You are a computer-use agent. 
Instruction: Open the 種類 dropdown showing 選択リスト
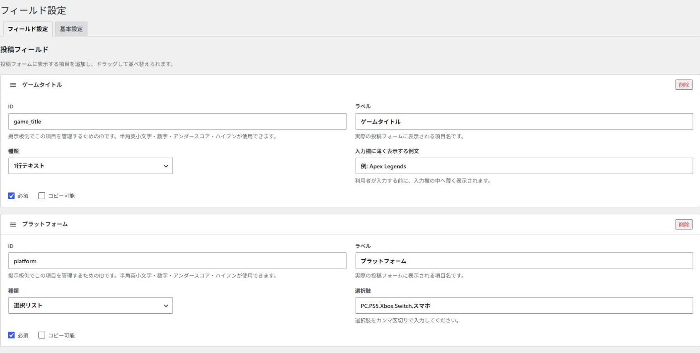pyautogui.click(x=90, y=305)
